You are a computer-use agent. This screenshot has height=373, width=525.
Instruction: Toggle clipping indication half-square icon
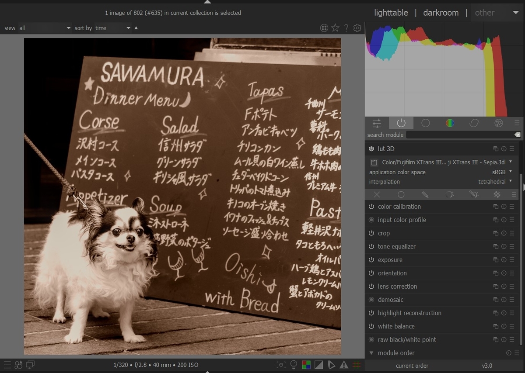(x=319, y=365)
